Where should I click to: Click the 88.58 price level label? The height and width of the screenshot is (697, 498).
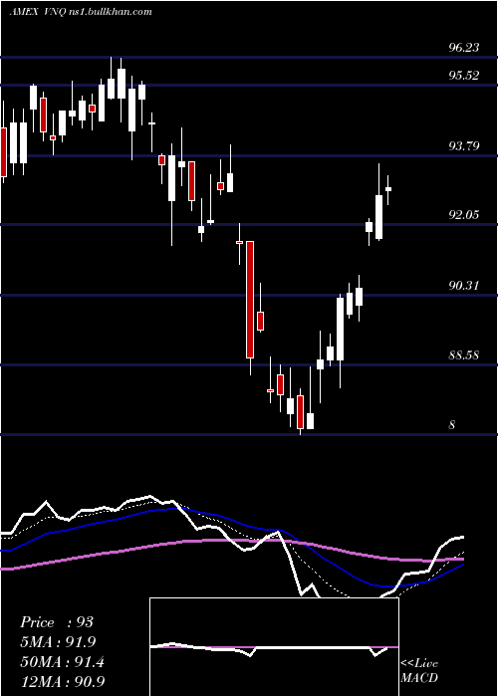click(x=464, y=355)
